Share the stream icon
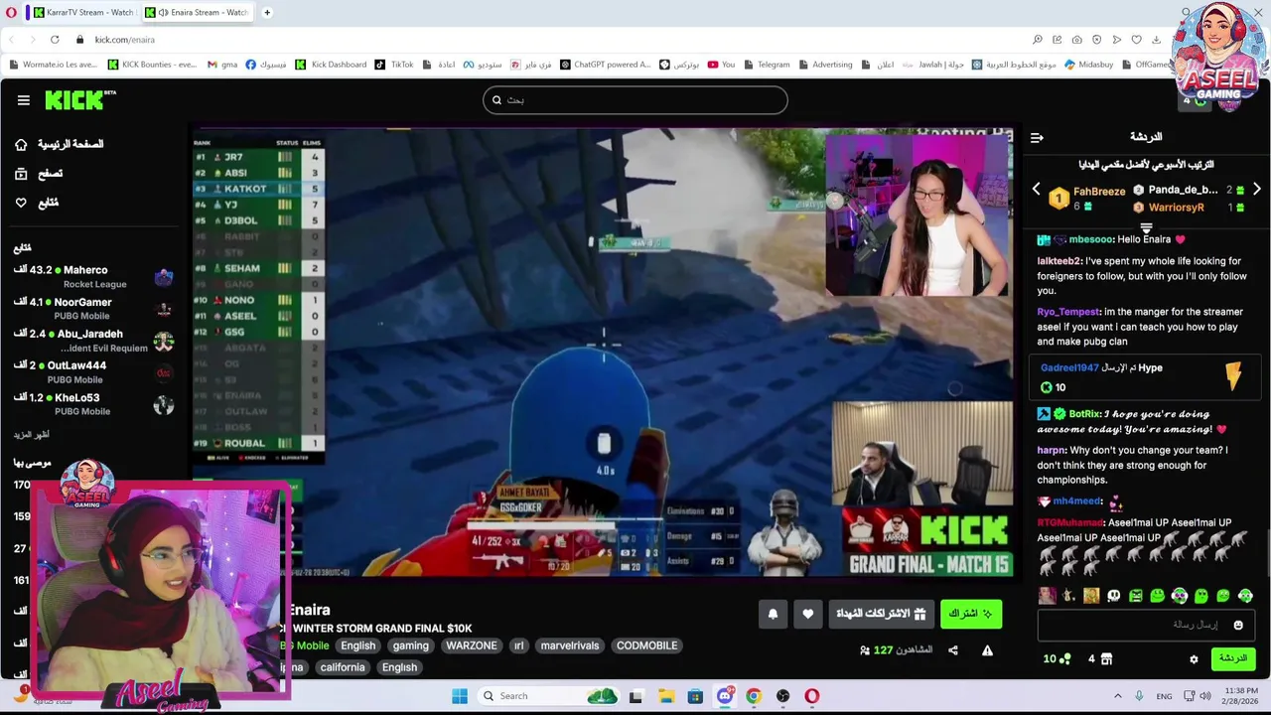The width and height of the screenshot is (1271, 715). 953,650
